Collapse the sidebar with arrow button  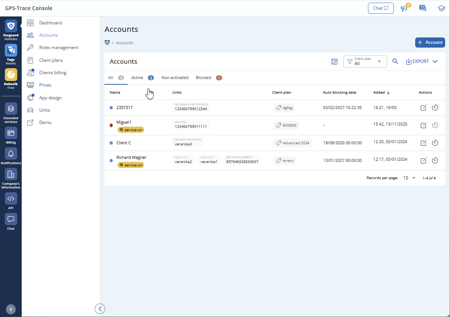tap(100, 308)
